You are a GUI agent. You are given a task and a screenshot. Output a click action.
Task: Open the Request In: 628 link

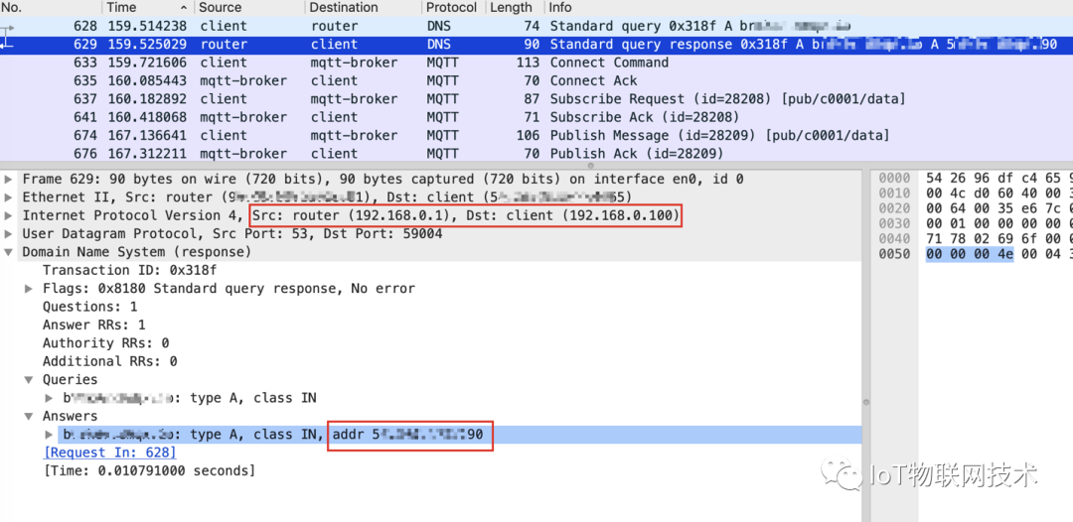(x=109, y=453)
